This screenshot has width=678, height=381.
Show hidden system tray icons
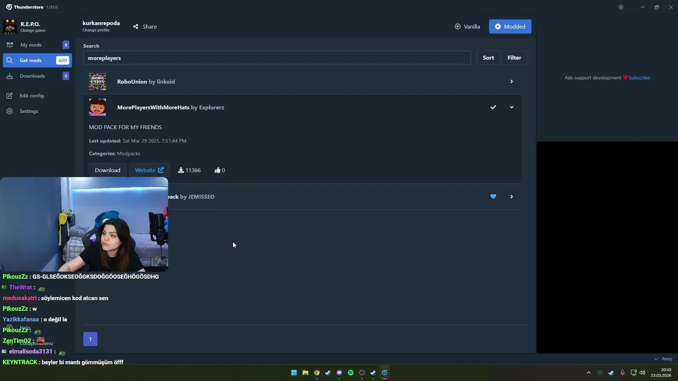(588, 373)
